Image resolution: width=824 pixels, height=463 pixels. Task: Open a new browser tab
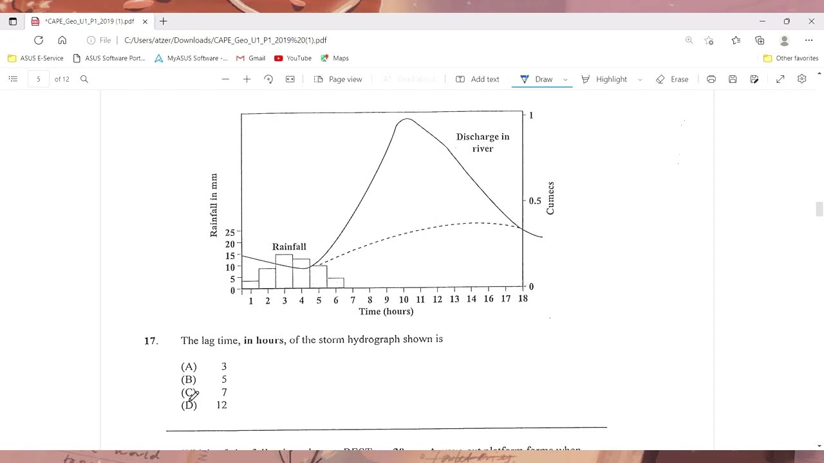pyautogui.click(x=164, y=21)
